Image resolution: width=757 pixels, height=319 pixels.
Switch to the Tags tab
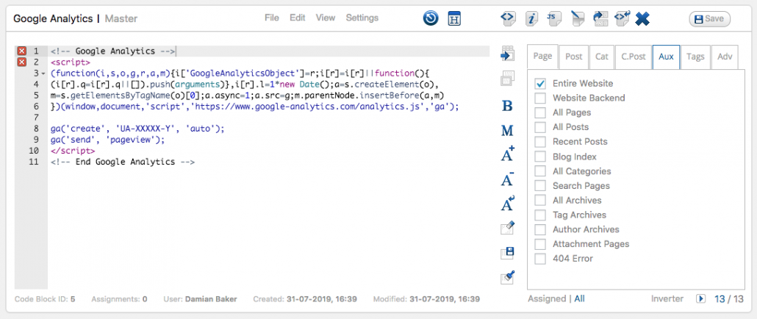coord(695,57)
